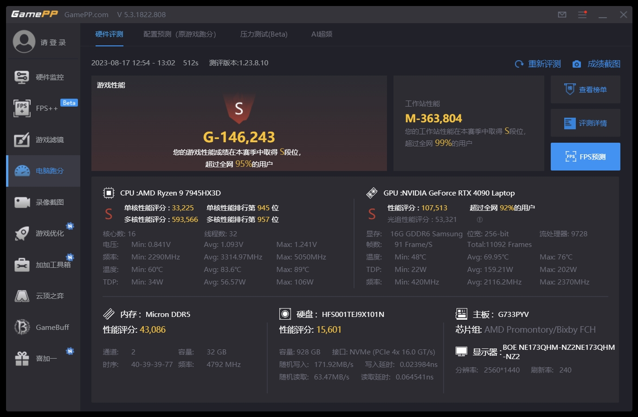Open the 录像截图 recording tool
Image resolution: width=638 pixels, height=417 pixels.
43,202
